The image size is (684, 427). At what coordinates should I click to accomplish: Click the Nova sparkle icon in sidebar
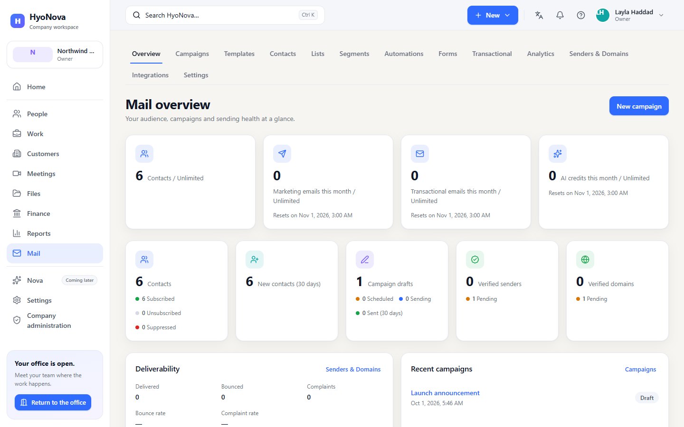pos(17,280)
